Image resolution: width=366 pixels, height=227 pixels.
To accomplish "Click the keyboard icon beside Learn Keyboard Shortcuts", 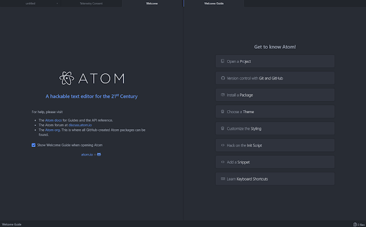I will (223, 179).
